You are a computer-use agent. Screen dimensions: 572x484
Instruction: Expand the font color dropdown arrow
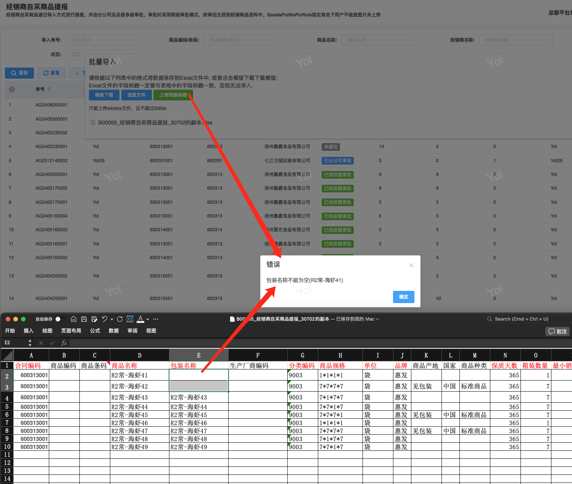point(148,319)
